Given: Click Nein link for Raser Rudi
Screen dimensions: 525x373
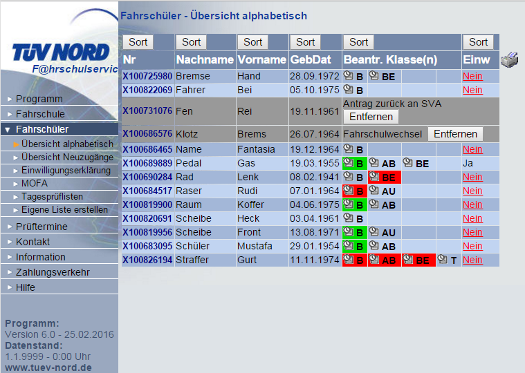Looking at the screenshot, I should [472, 191].
